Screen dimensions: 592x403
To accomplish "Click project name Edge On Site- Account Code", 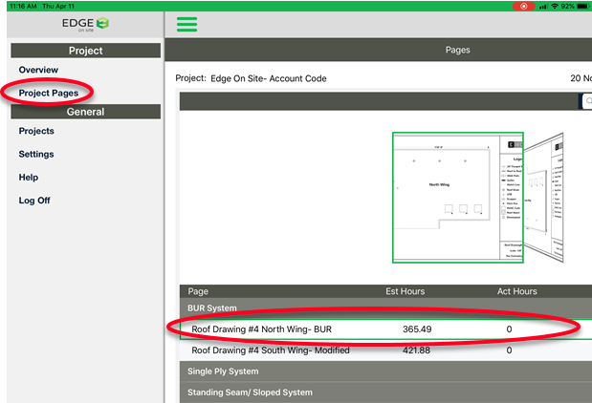I will (269, 78).
